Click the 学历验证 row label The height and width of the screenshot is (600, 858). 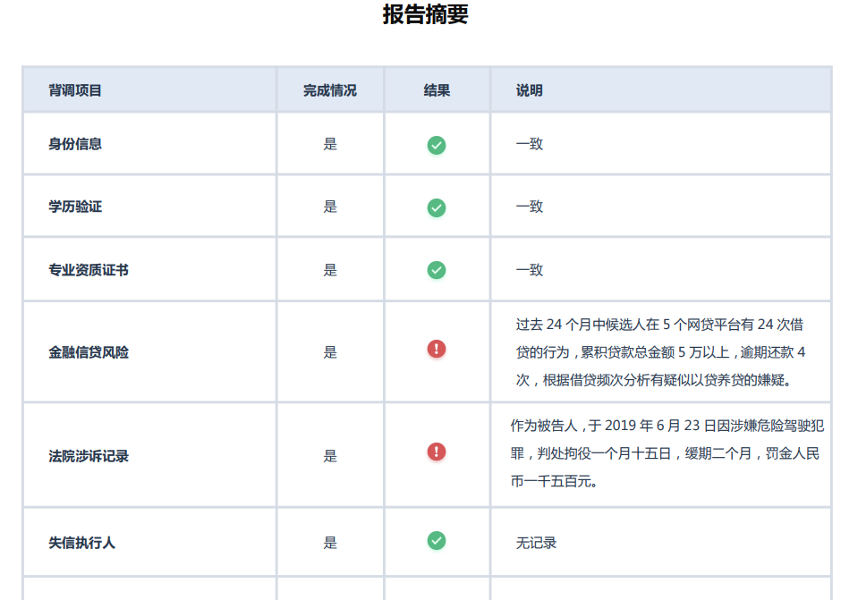coord(75,207)
